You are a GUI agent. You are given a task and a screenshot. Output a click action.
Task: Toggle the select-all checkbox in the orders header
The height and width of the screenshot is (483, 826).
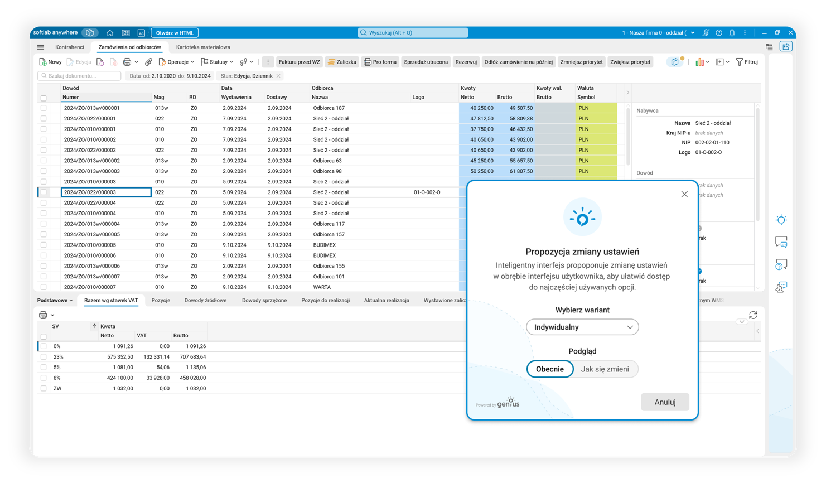44,98
